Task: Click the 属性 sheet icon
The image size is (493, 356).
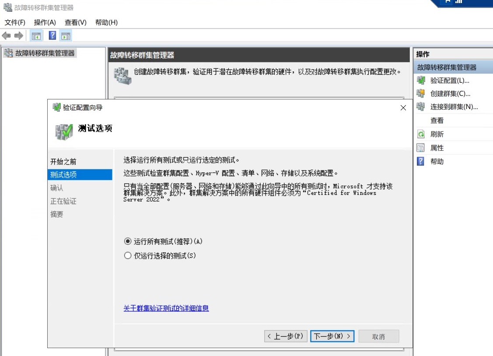Action: (421, 148)
